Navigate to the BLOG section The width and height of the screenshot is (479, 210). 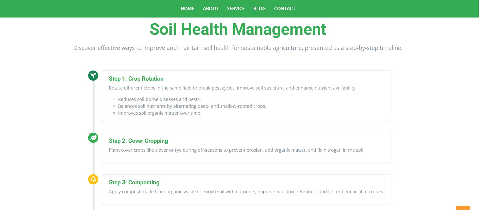tap(259, 9)
